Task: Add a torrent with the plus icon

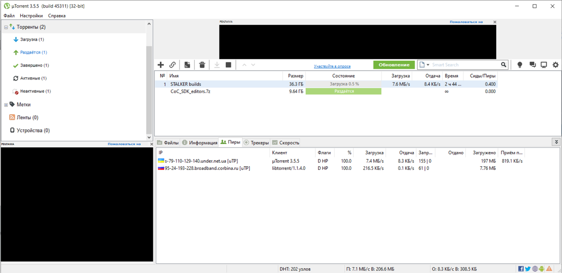Action: pyautogui.click(x=161, y=65)
